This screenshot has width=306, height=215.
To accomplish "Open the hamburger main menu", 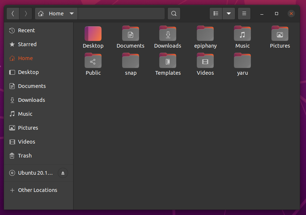I will coord(244,14).
